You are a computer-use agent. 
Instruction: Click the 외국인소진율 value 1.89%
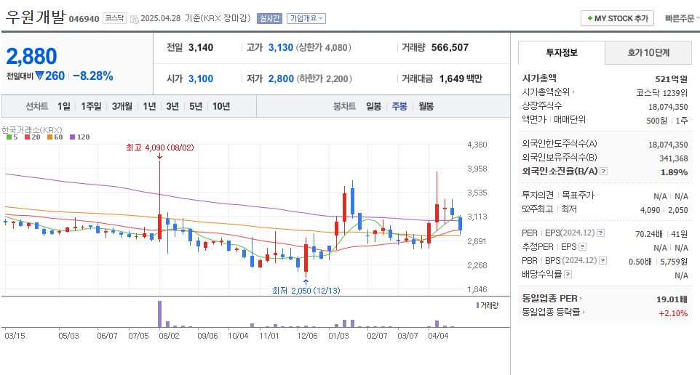(674, 172)
